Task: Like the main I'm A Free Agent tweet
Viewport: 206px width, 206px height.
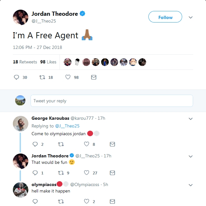Action: (68, 77)
